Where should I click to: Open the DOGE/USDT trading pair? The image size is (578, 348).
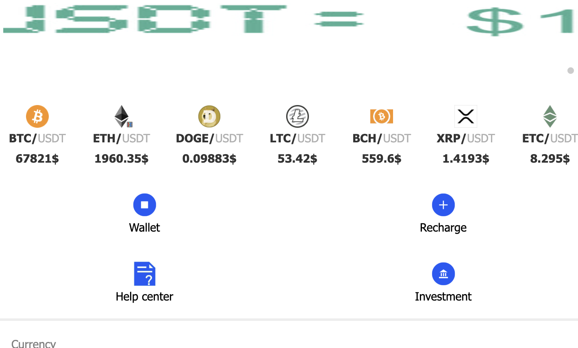point(209,138)
